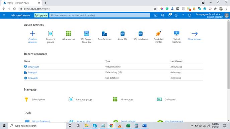Open the Windows Start menu

4,126
